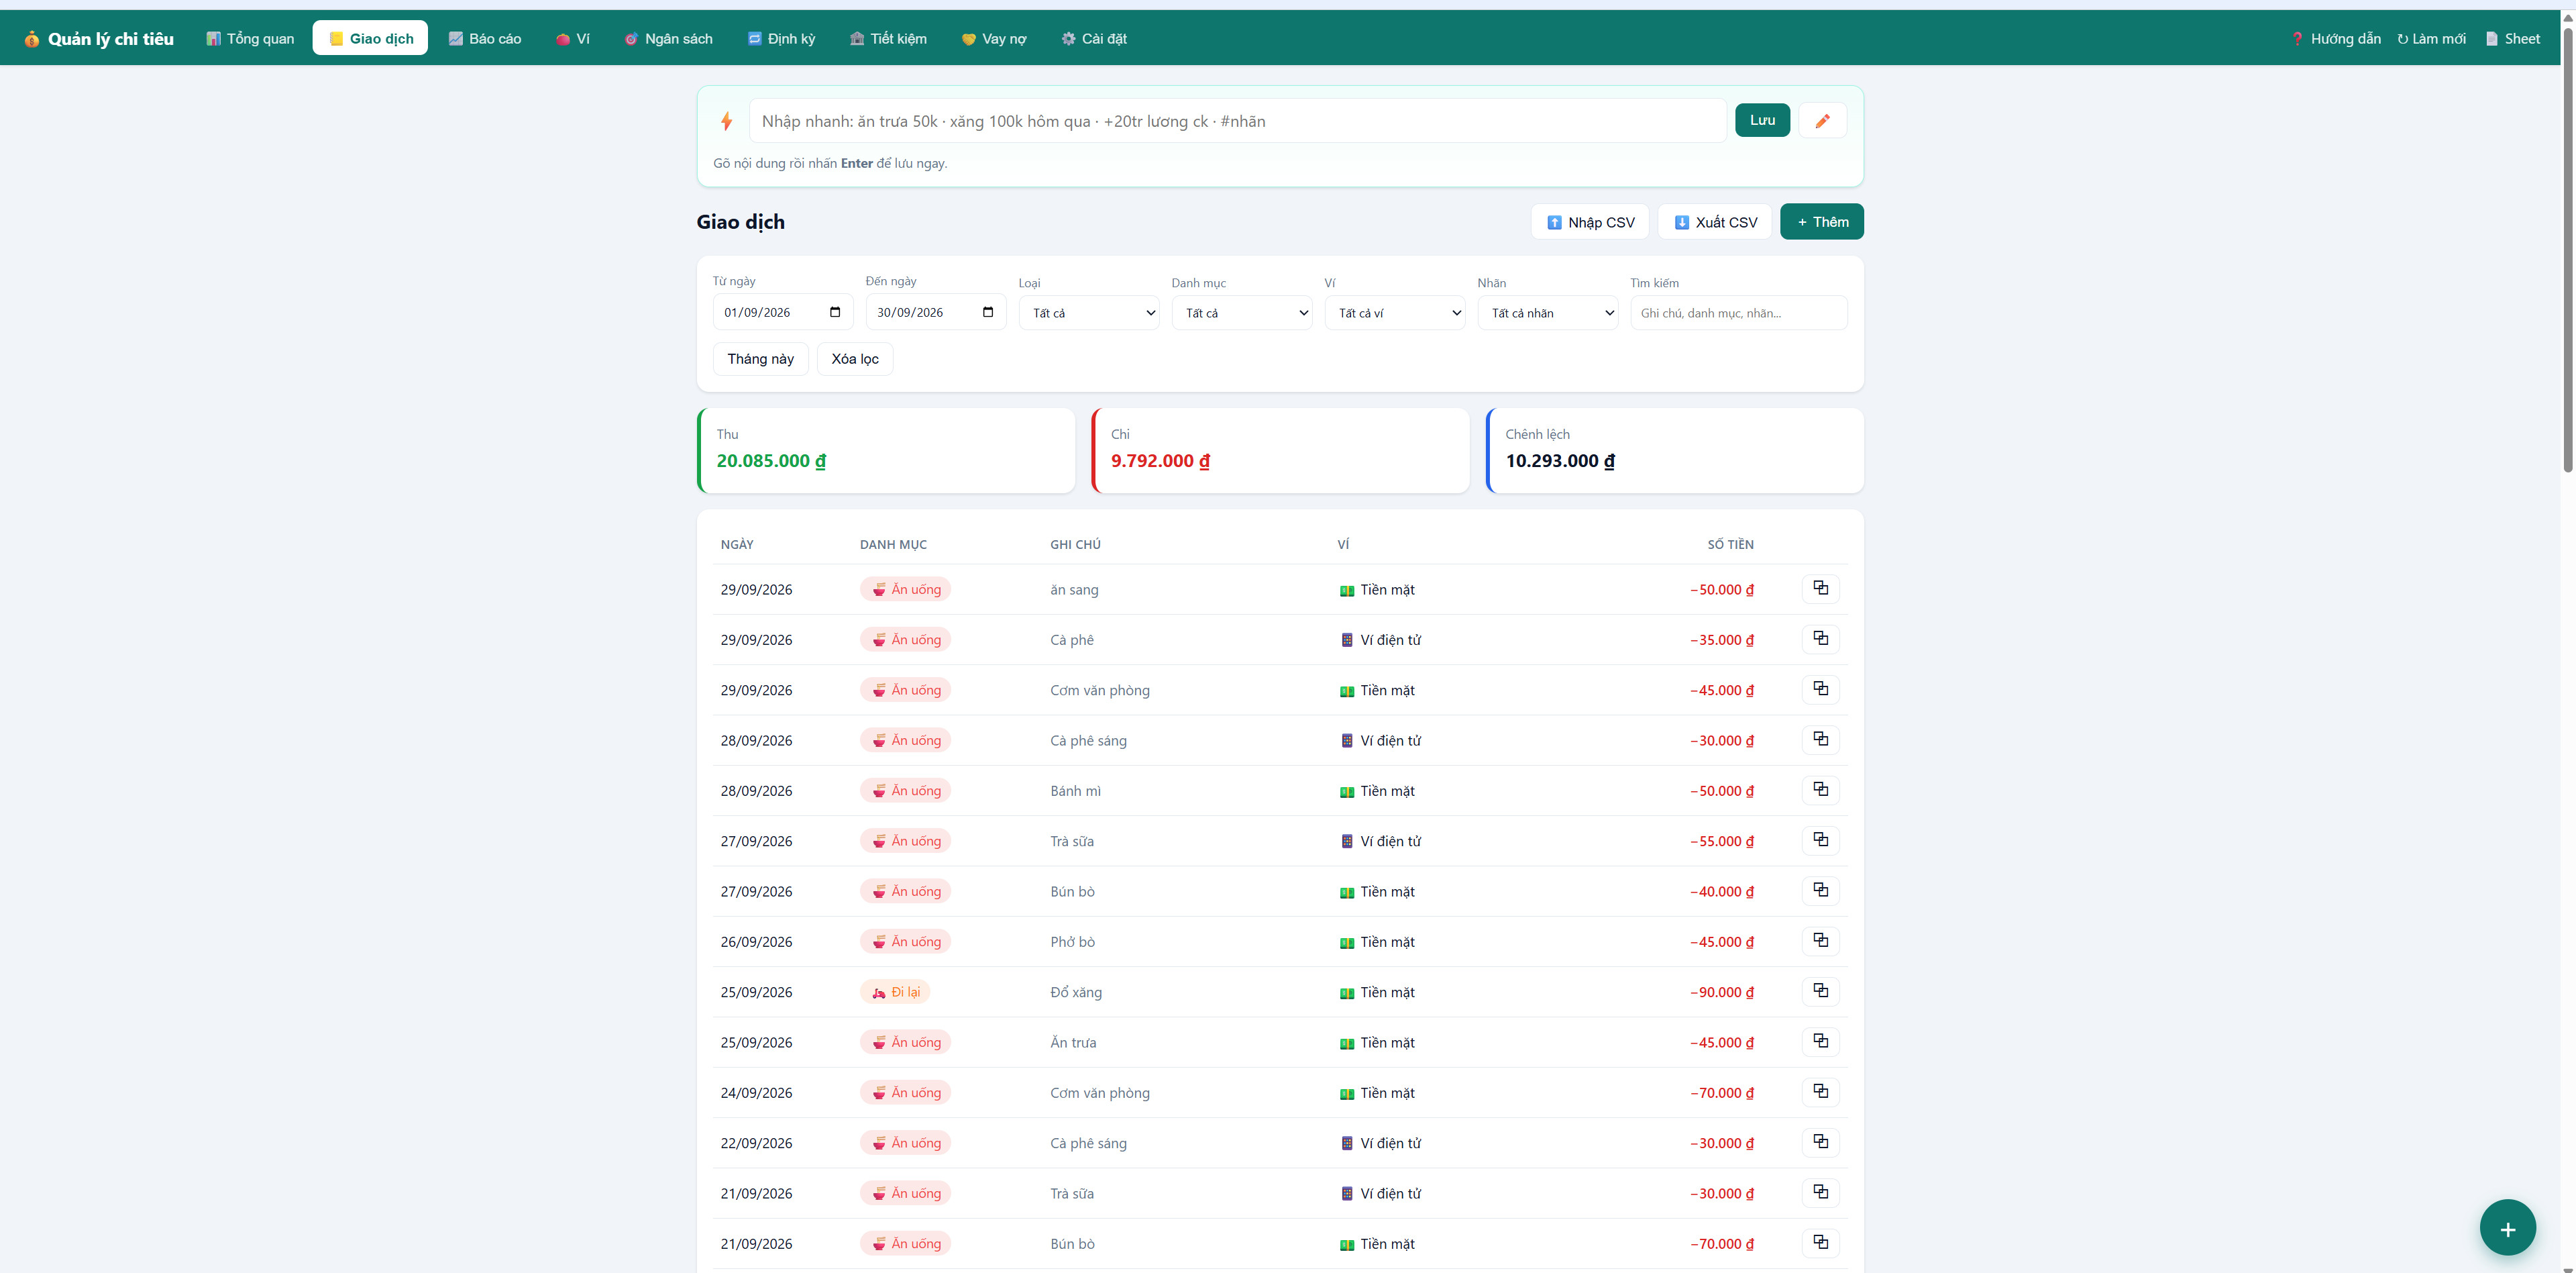Open the Danh mục filter dropdown
Viewport: 2576px width, 1273px height.
point(1241,313)
